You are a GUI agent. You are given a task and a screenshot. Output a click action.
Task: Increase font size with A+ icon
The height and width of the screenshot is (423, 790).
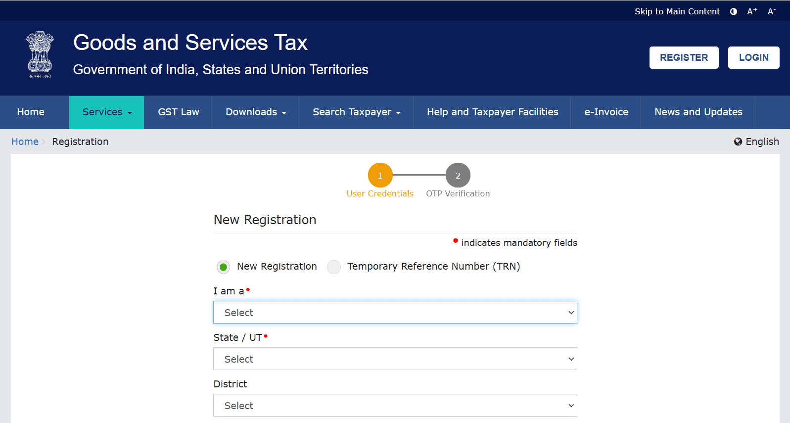(751, 11)
